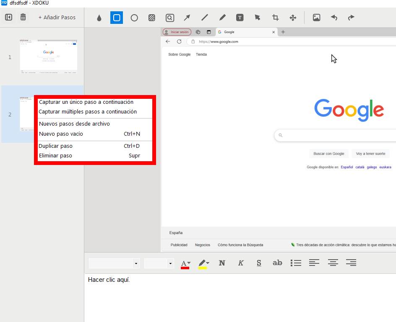Apply the yellow highlight color swatch
This screenshot has height=322, width=396.
point(202,268)
